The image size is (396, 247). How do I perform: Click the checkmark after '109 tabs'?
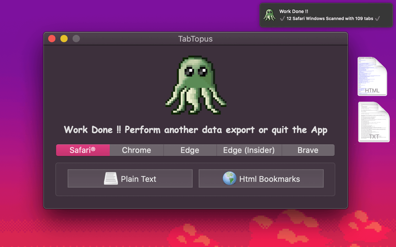point(378,19)
